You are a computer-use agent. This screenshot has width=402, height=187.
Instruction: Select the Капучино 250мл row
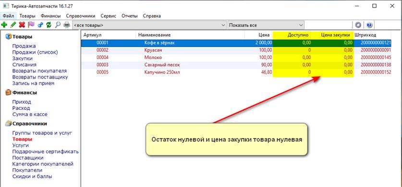(236, 72)
